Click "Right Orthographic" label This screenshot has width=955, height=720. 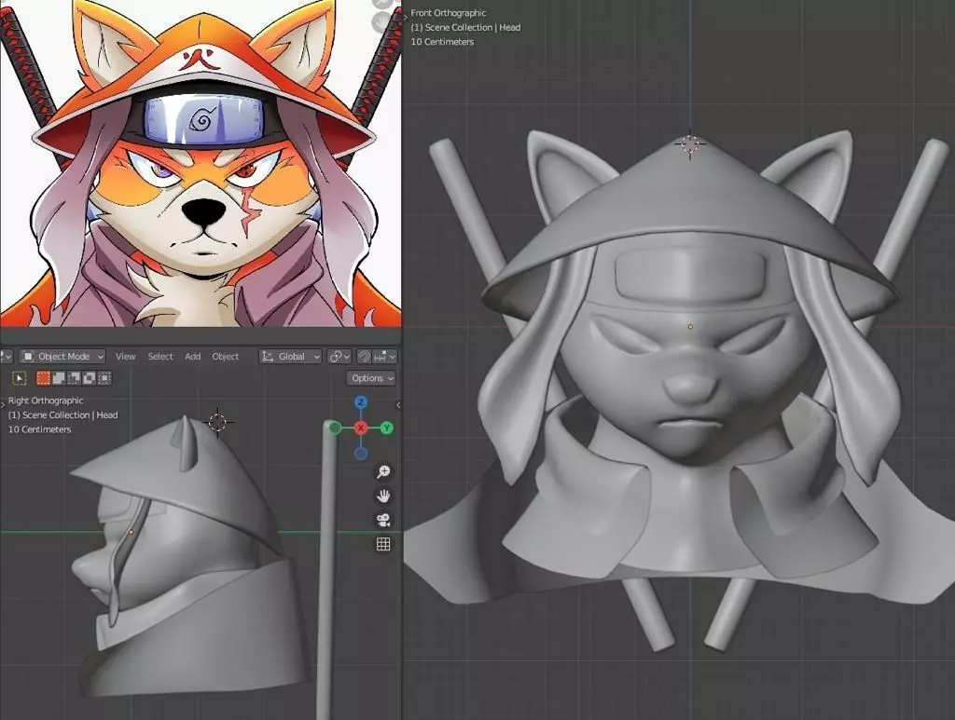point(46,401)
